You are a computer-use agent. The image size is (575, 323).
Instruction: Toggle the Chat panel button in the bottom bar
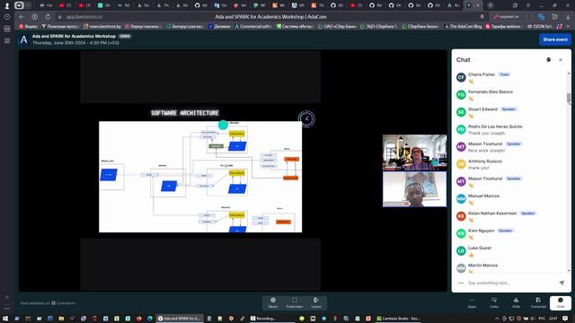(x=561, y=303)
